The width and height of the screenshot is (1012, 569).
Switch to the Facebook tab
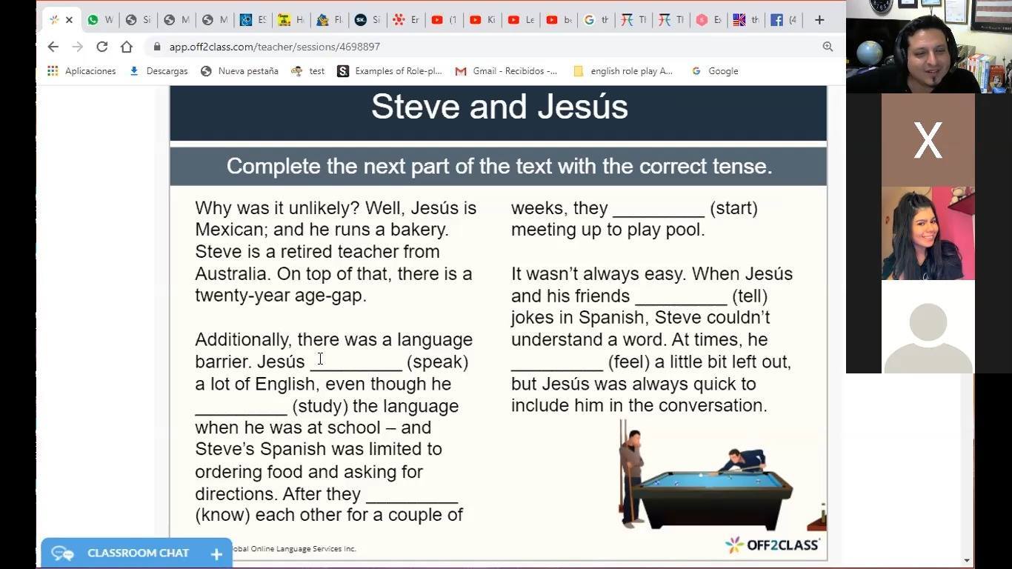784,20
